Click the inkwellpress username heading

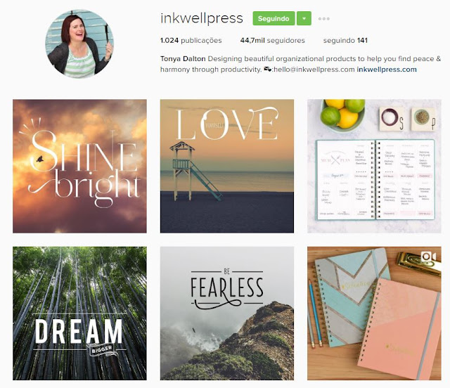(x=202, y=18)
